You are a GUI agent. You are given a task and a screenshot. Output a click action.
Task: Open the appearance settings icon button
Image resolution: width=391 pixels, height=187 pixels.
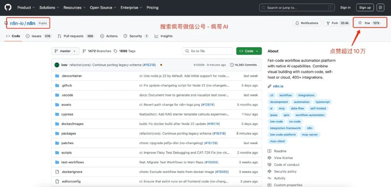point(380,8)
